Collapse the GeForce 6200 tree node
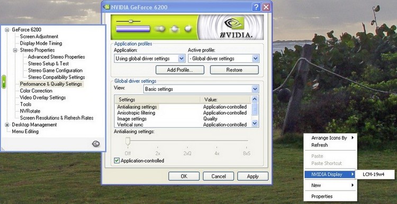The width and height of the screenshot is (397, 204). [x=7, y=30]
